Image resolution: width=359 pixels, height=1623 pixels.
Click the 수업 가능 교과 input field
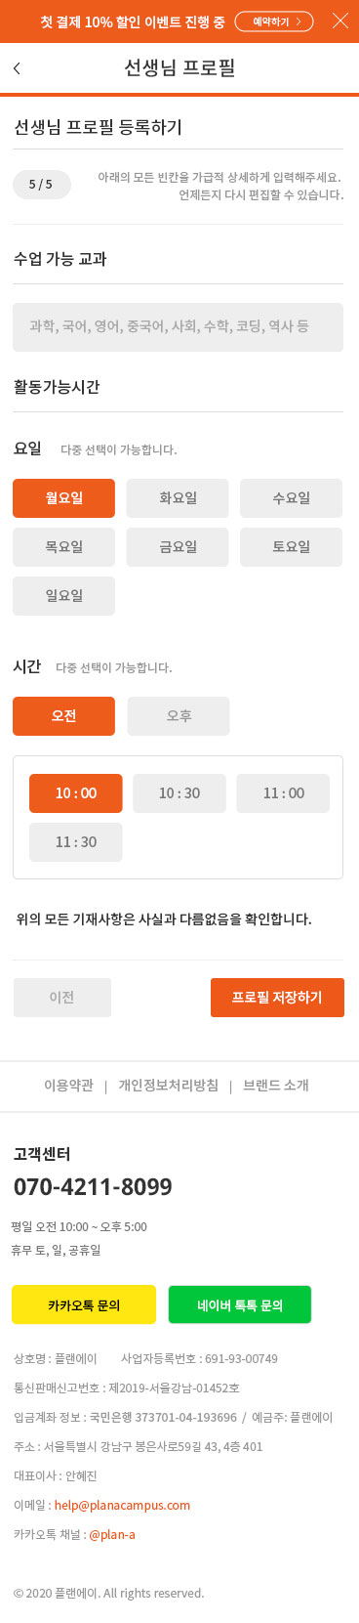point(178,326)
